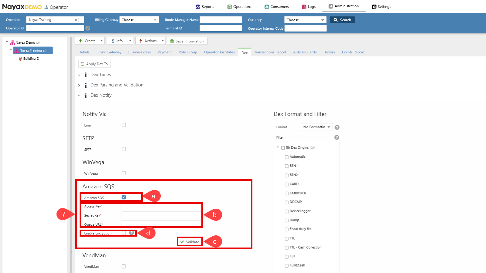Viewport: 486px width, 273px height.
Task: Click the info icon beside Dex Times
Action: coord(86,75)
